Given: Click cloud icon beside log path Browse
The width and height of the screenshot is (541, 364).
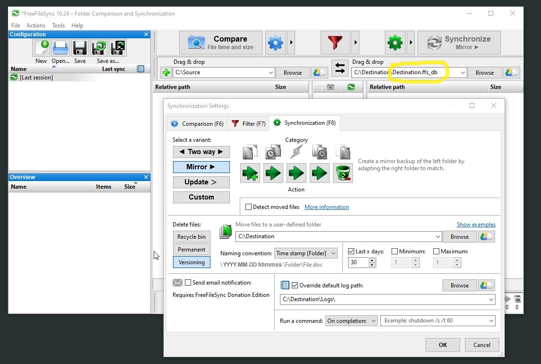Looking at the screenshot, I should 487,286.
